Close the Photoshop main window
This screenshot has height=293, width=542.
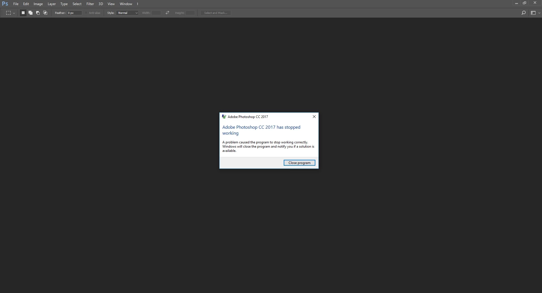coord(535,3)
